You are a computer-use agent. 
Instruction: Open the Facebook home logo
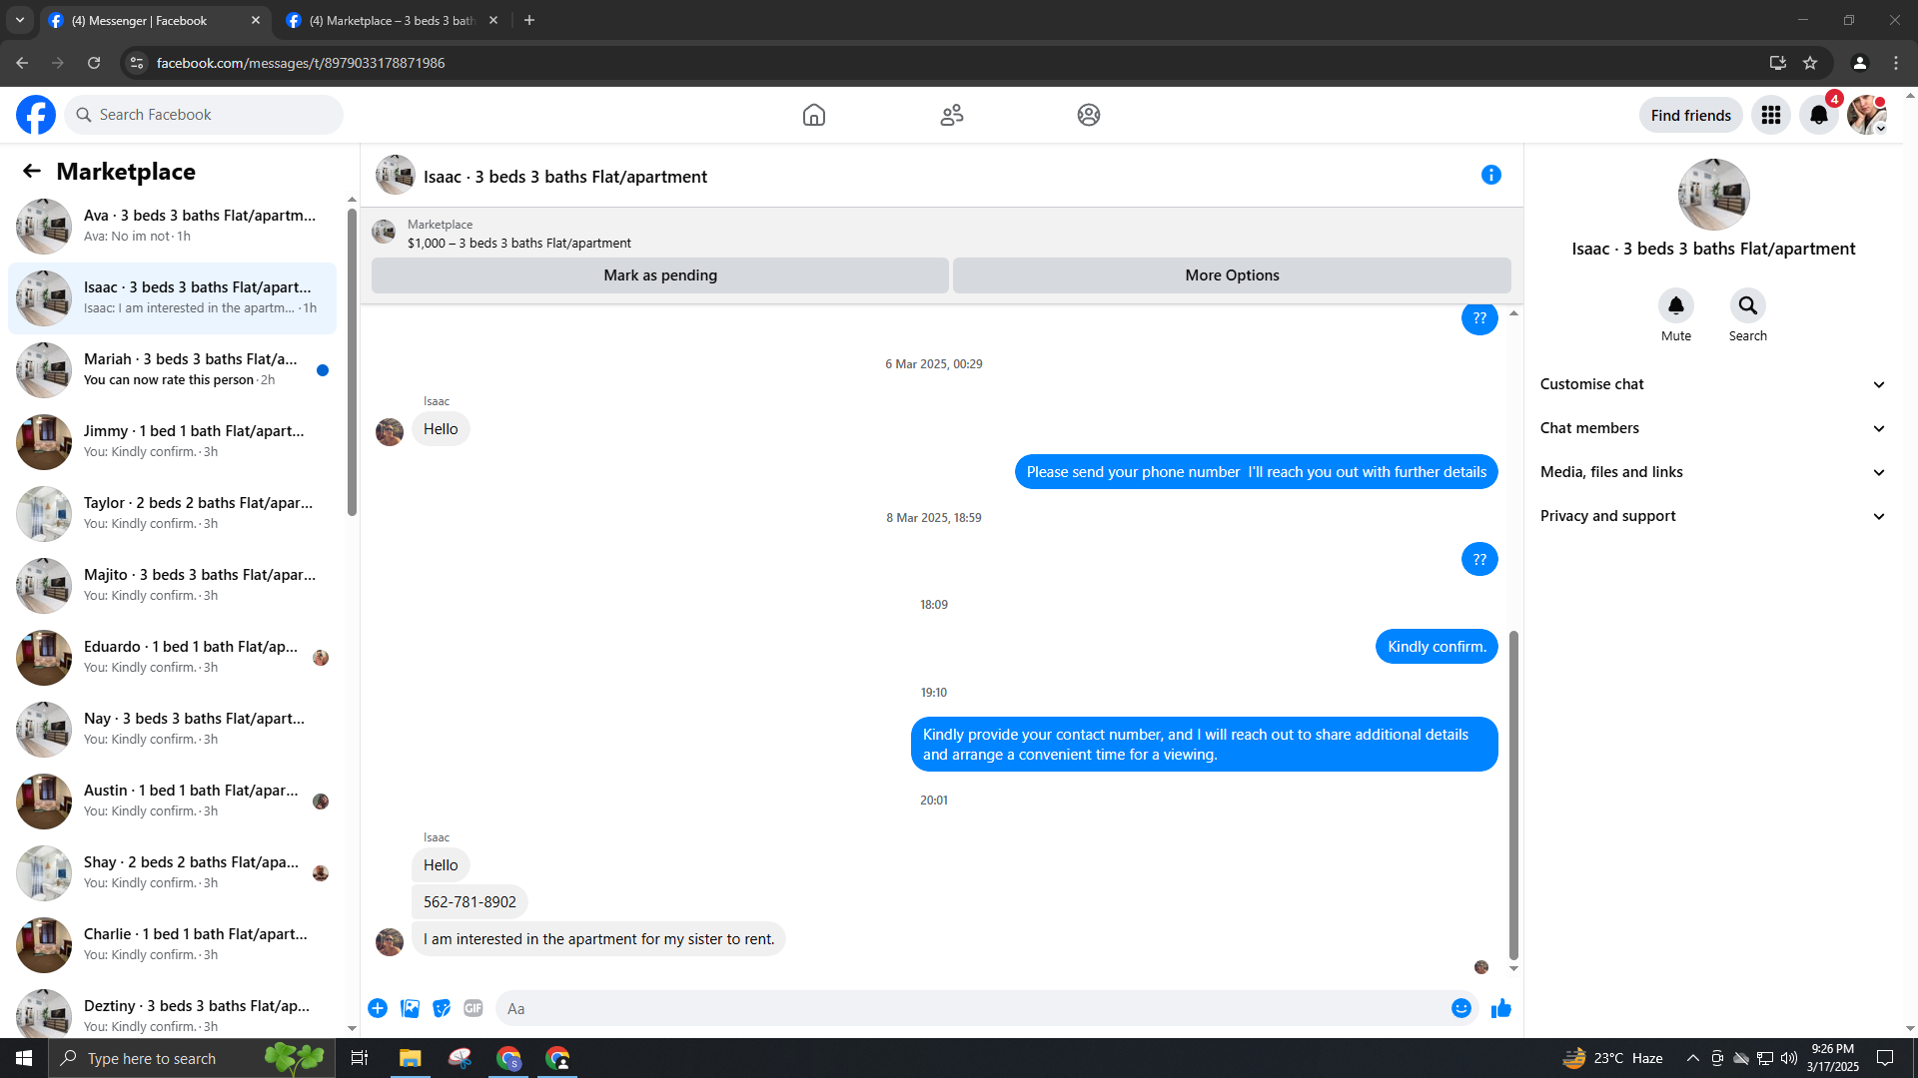click(x=36, y=115)
